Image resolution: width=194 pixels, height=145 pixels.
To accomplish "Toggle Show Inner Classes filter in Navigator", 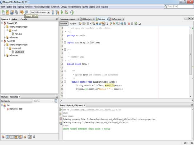I will [x=21, y=137].
